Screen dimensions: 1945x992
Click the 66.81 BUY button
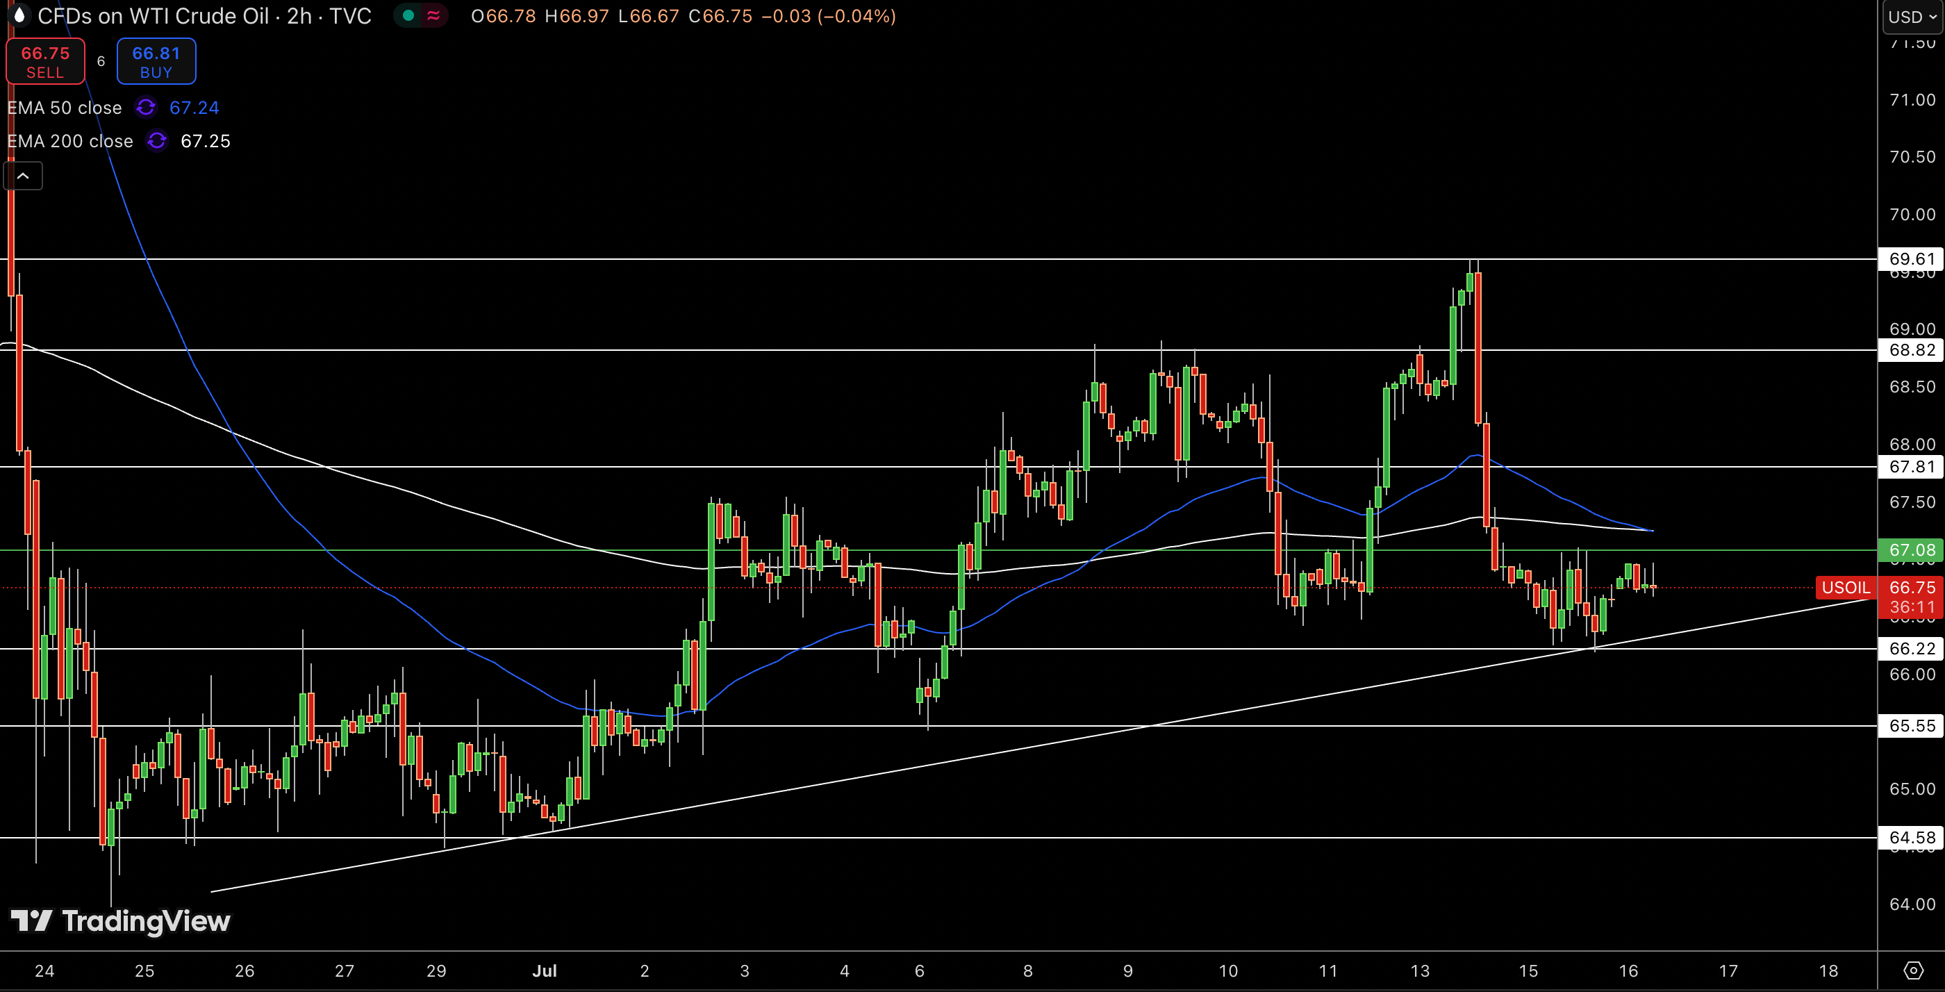coord(156,62)
